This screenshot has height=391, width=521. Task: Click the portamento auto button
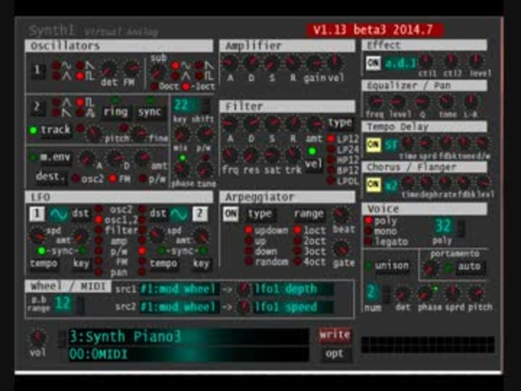[x=469, y=266]
